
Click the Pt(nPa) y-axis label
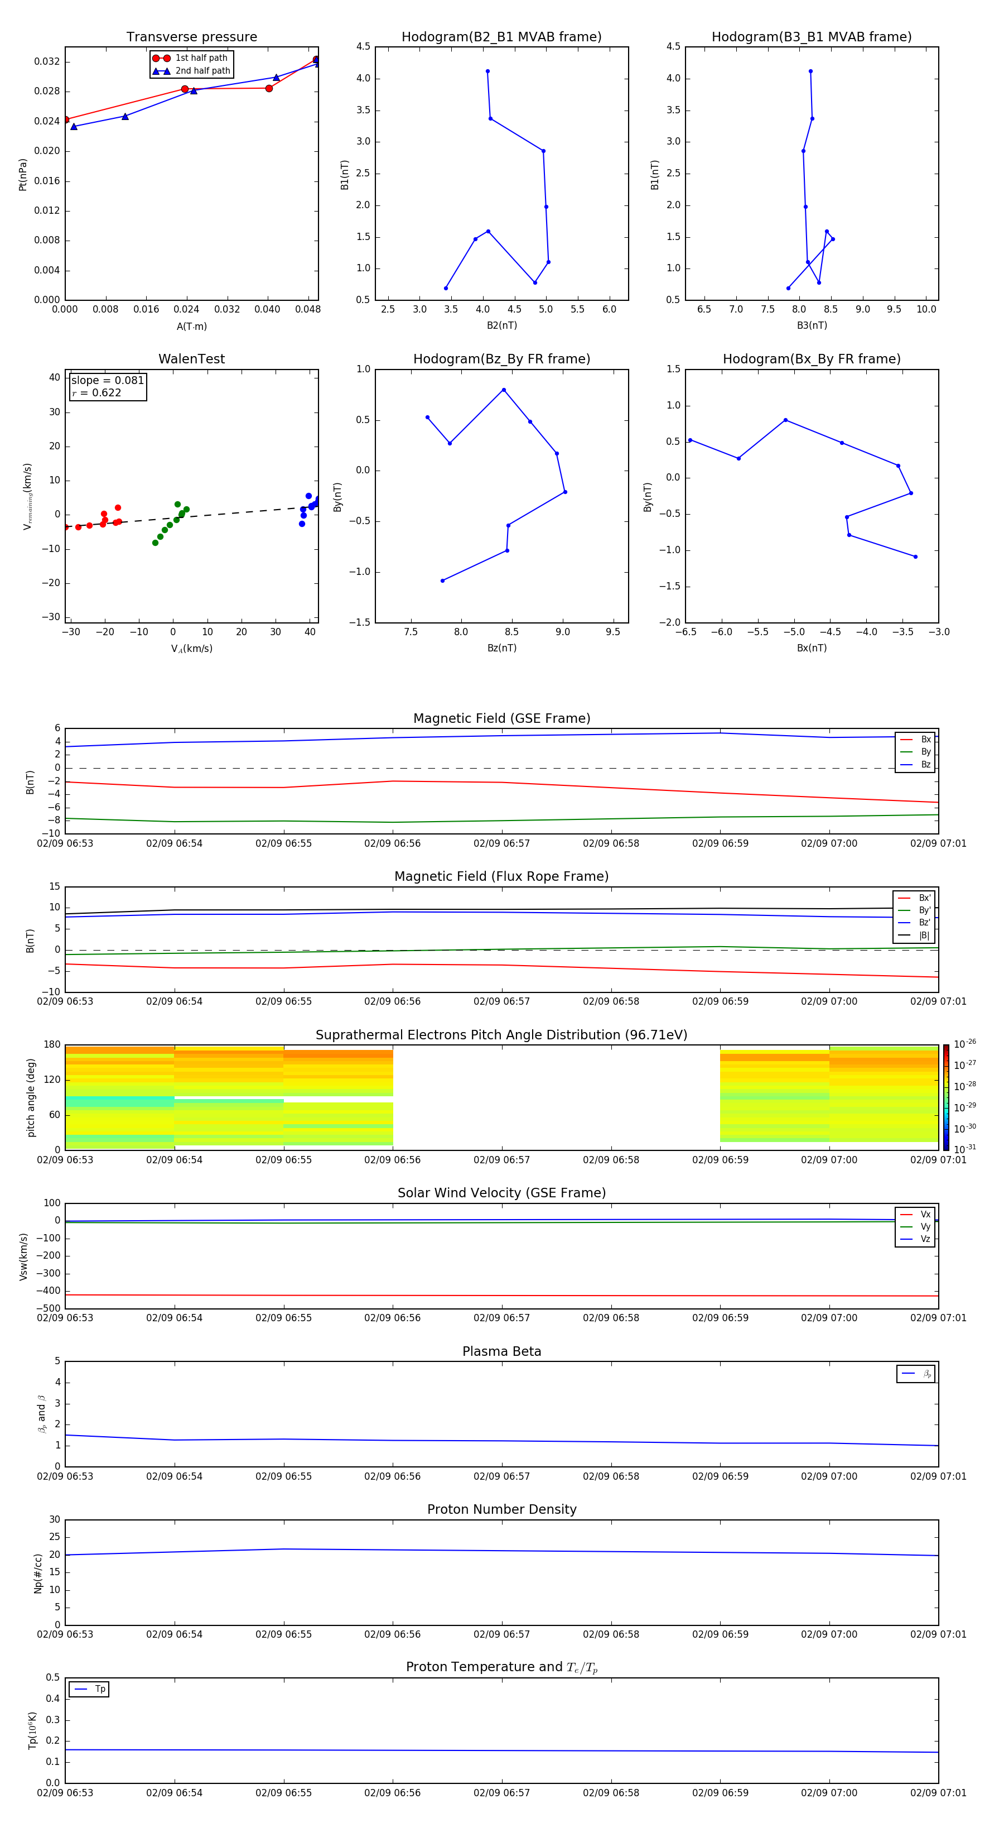(22, 175)
